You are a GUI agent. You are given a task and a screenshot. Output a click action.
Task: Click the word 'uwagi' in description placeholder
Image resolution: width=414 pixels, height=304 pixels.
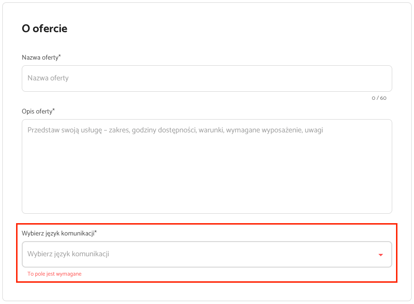314,130
